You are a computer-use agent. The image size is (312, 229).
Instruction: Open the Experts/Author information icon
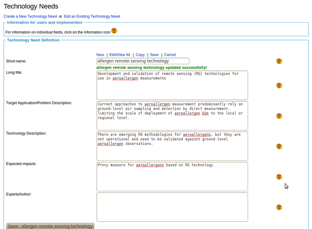pos(279,207)
